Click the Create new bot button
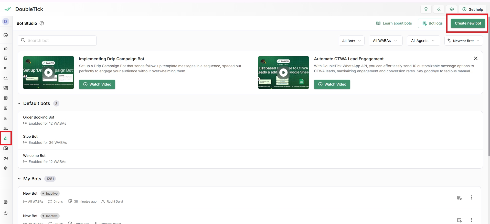The width and height of the screenshot is (490, 224). coord(468,23)
